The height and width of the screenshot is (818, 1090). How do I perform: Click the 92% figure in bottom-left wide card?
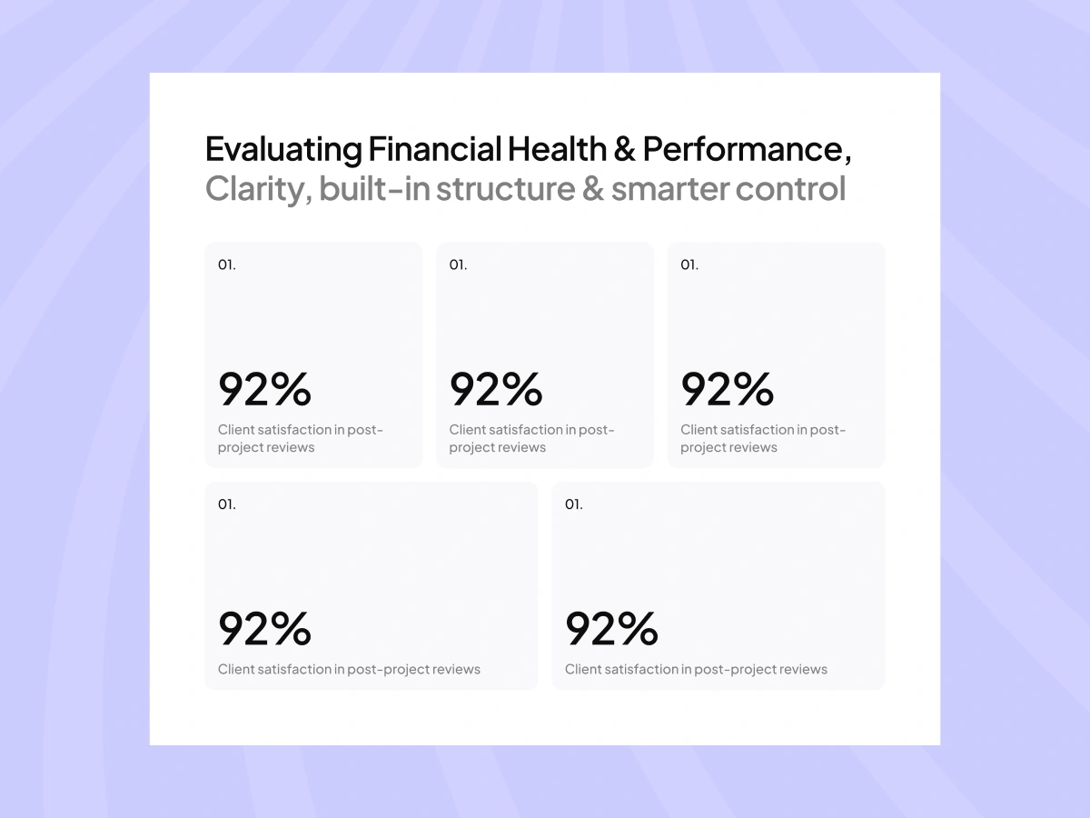264,628
